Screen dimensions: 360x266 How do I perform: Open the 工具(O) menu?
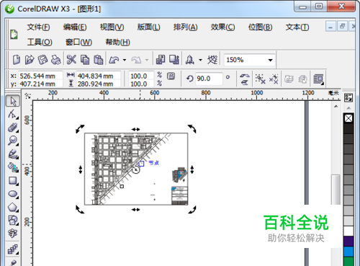point(40,43)
